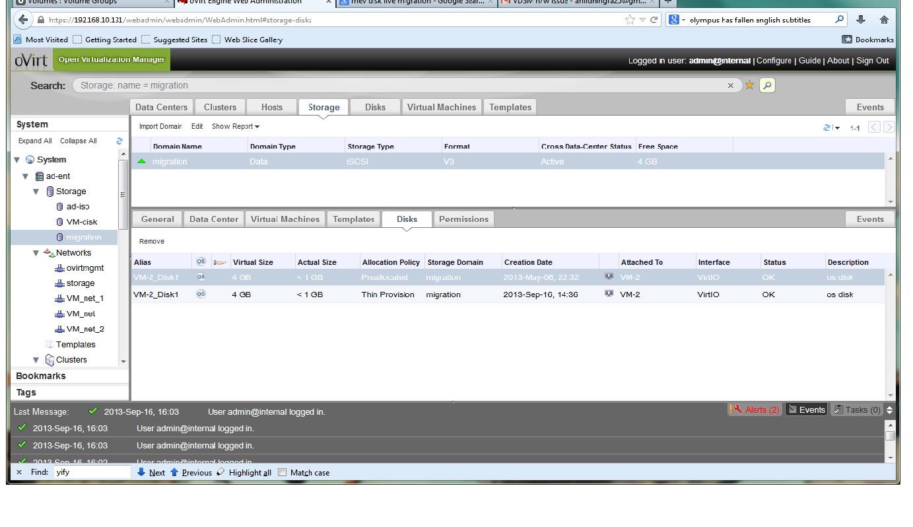Click the refresh icon in System panel

click(x=119, y=141)
